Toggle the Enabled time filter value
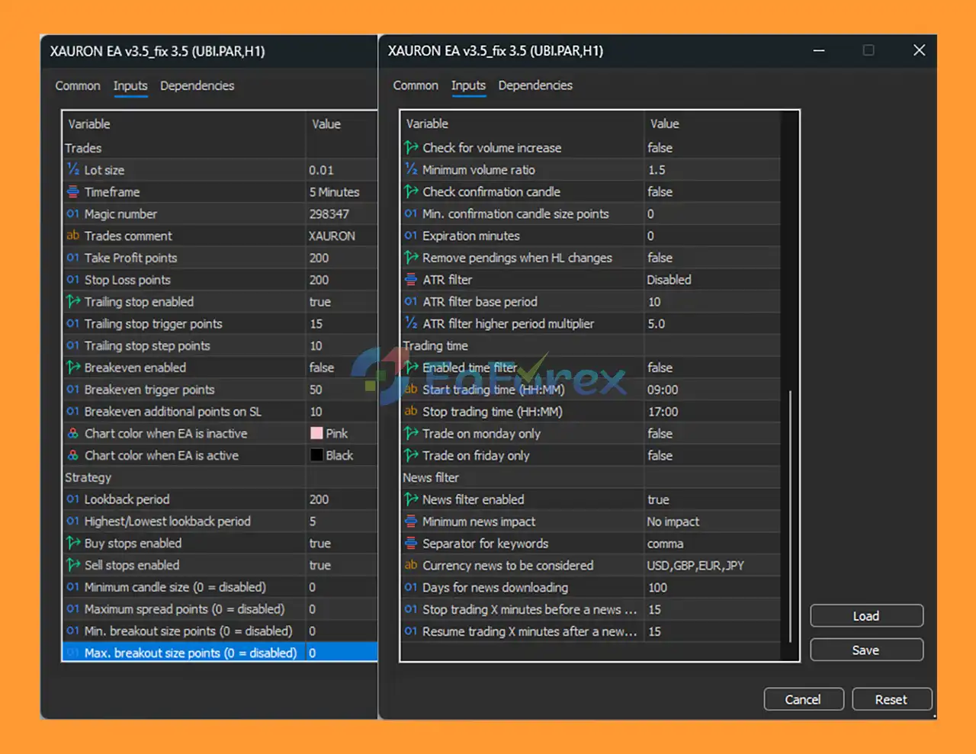Viewport: 976px width, 754px height. [660, 368]
